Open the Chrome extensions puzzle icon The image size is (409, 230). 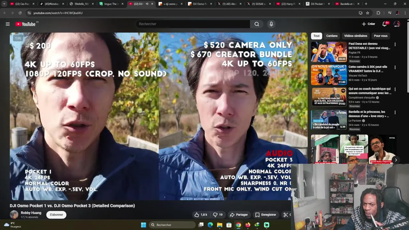[379, 13]
